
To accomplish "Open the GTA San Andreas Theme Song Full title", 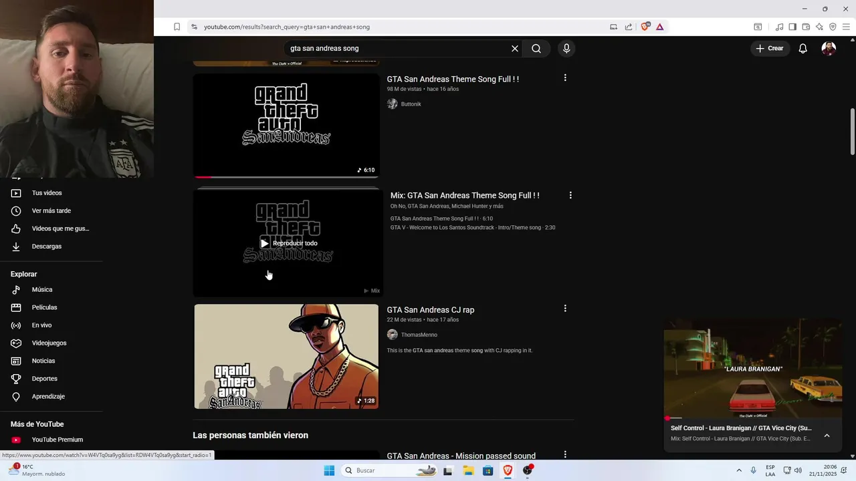I will [453, 79].
